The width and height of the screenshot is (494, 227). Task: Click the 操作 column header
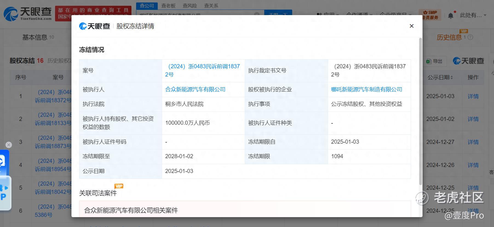coord(473,77)
